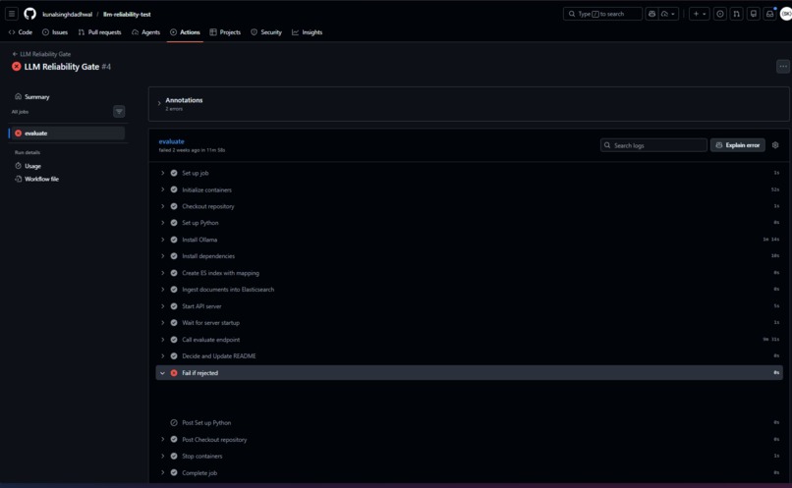The height and width of the screenshot is (488, 792).
Task: Click the Call evaluate endpoint check icon
Action: tap(174, 340)
